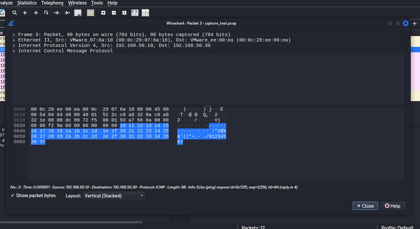The height and width of the screenshot is (229, 420).
Task: Click the Reset Layout panes icon
Action: [145, 13]
